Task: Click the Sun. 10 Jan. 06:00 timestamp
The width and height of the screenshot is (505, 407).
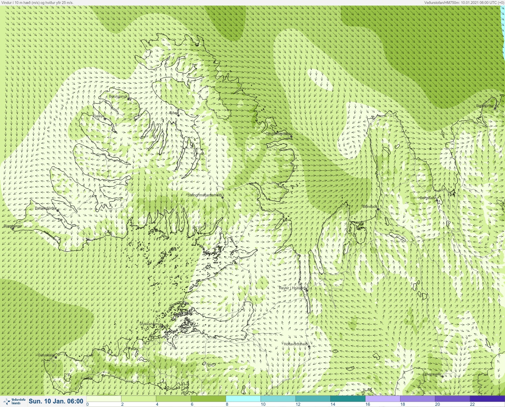Action: 56,401
